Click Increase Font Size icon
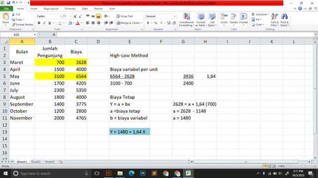Viewport: 318px width, 178px height. [x=75, y=16]
